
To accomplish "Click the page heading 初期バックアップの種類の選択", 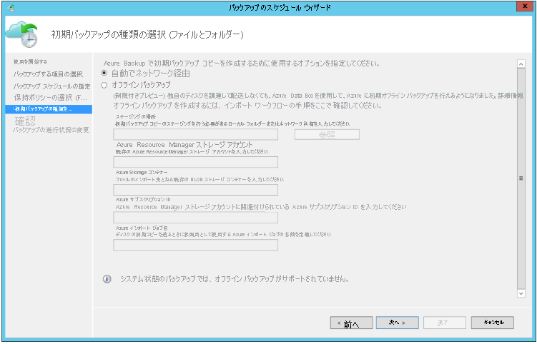I will point(147,34).
